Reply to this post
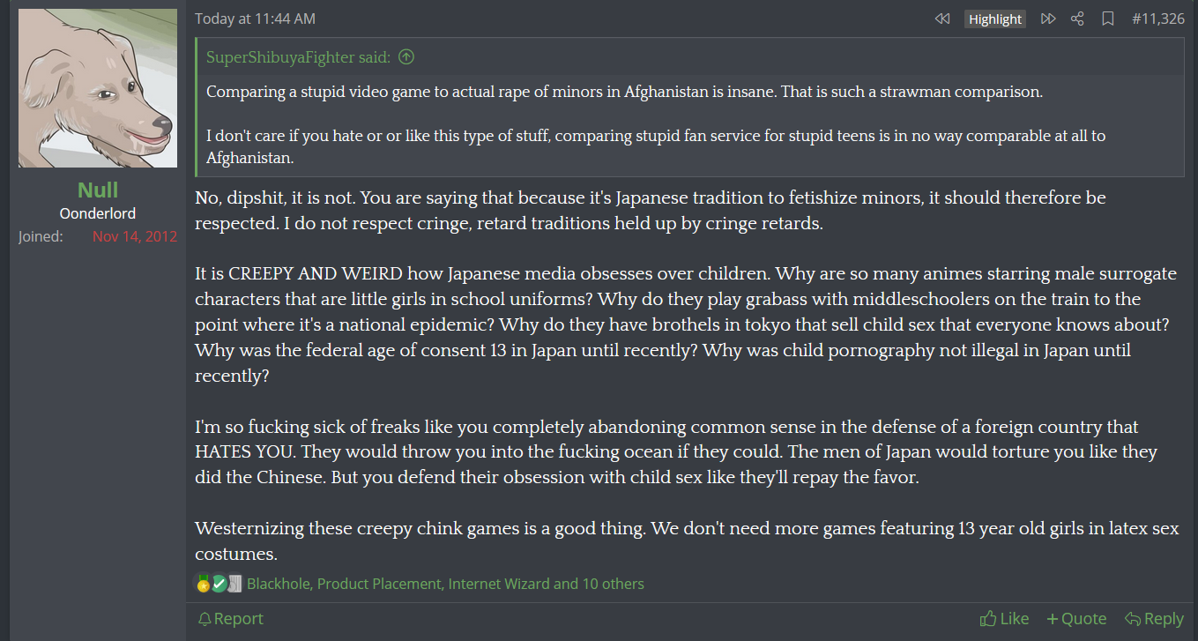 1155,619
